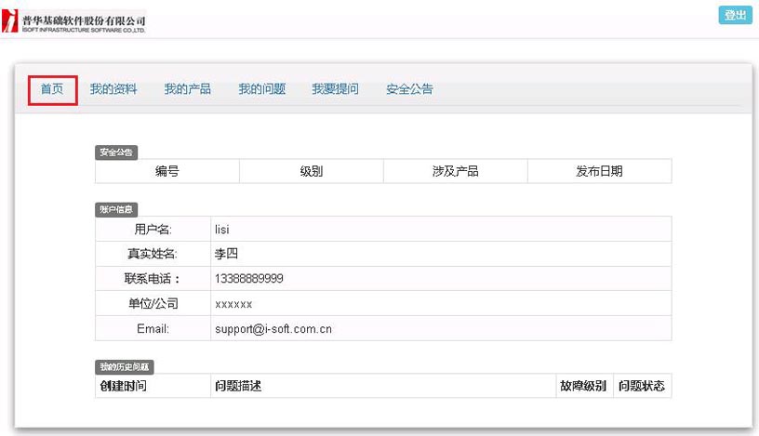759x436 pixels.
Task: Select the username value lisi
Action: [222, 230]
